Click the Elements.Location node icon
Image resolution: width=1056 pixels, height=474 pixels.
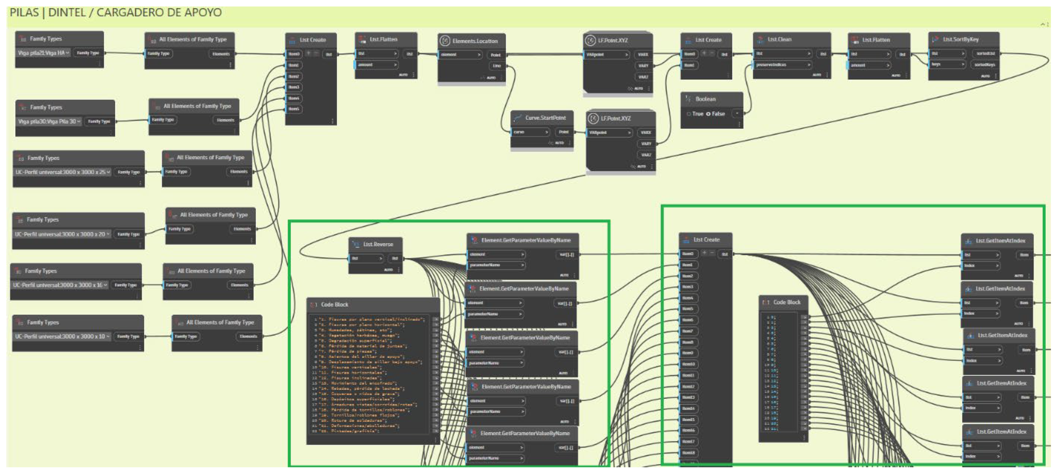(x=445, y=41)
